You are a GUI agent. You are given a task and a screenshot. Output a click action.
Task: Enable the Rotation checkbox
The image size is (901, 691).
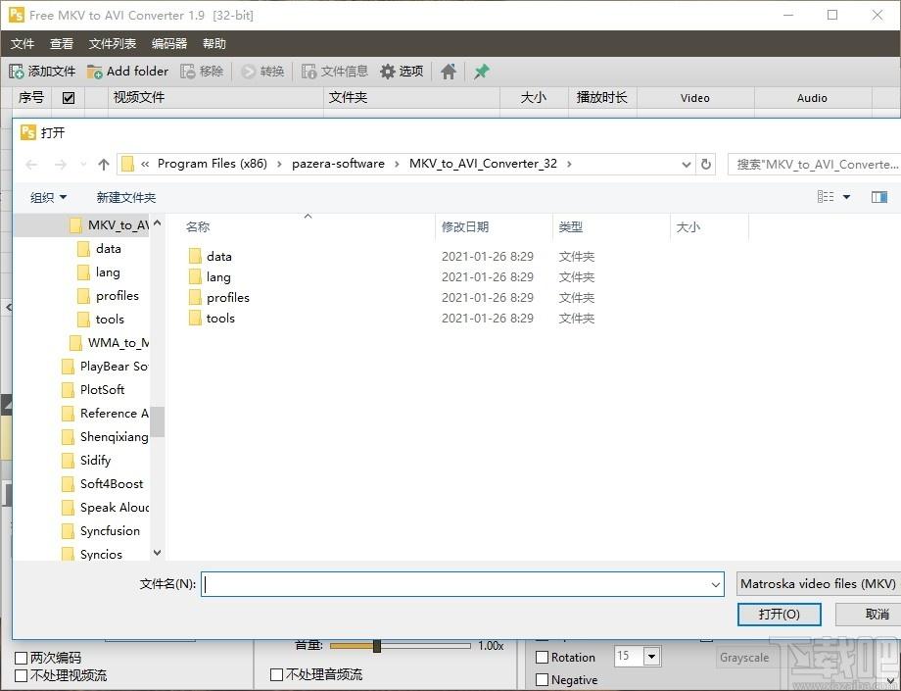(542, 657)
